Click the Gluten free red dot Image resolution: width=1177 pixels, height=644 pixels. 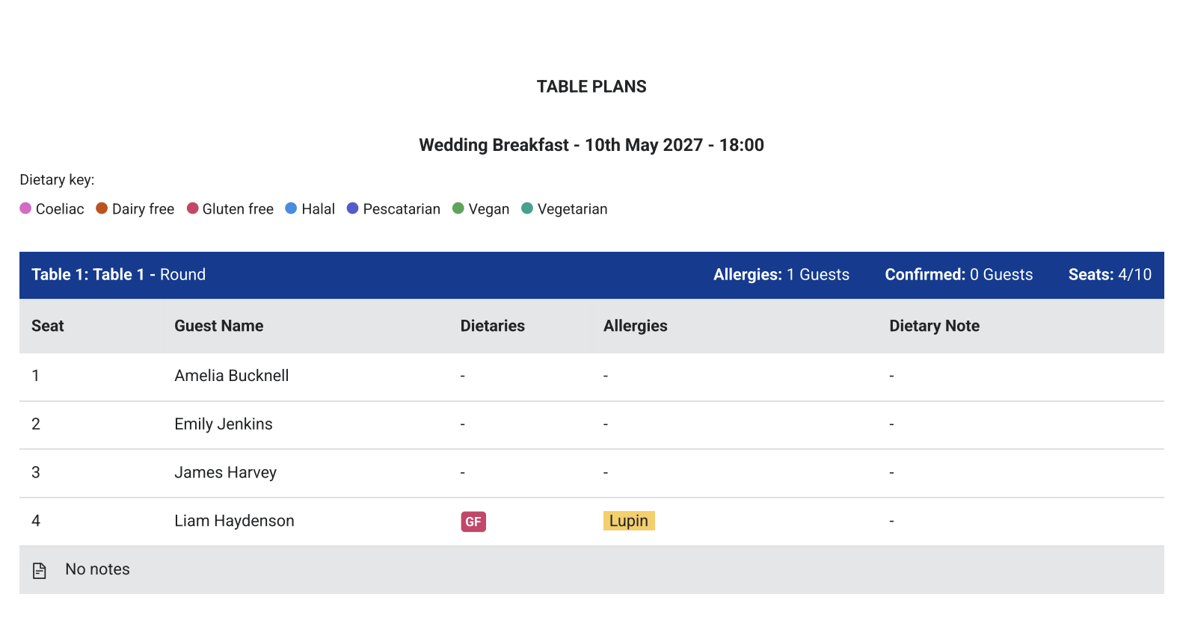[192, 208]
